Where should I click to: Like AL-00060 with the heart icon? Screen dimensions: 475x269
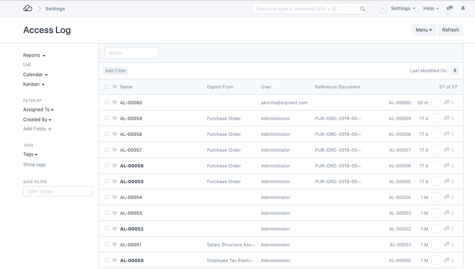pos(115,103)
